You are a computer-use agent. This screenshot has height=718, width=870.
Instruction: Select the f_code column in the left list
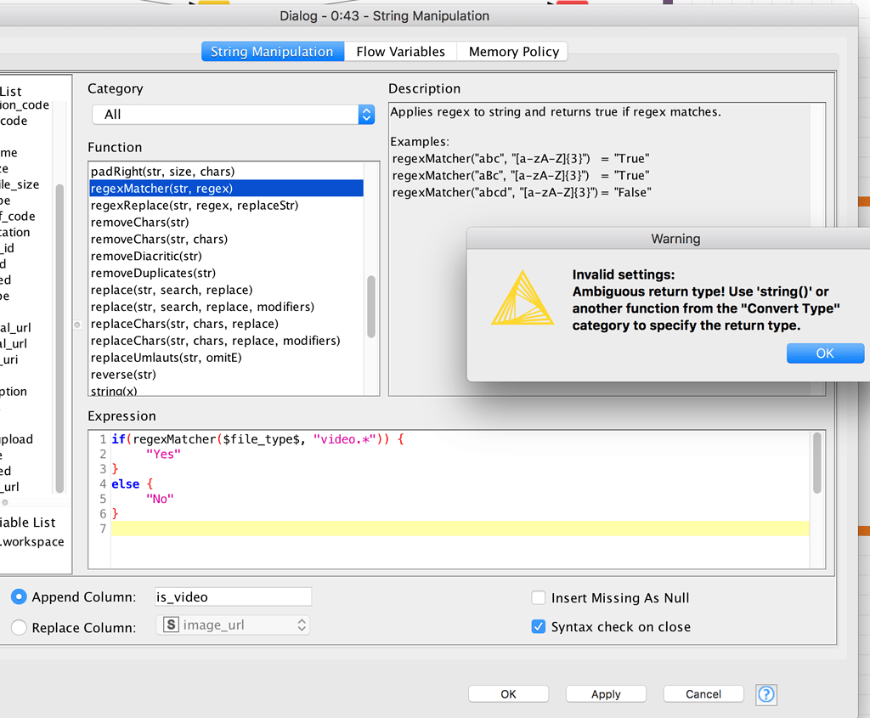[x=18, y=217]
